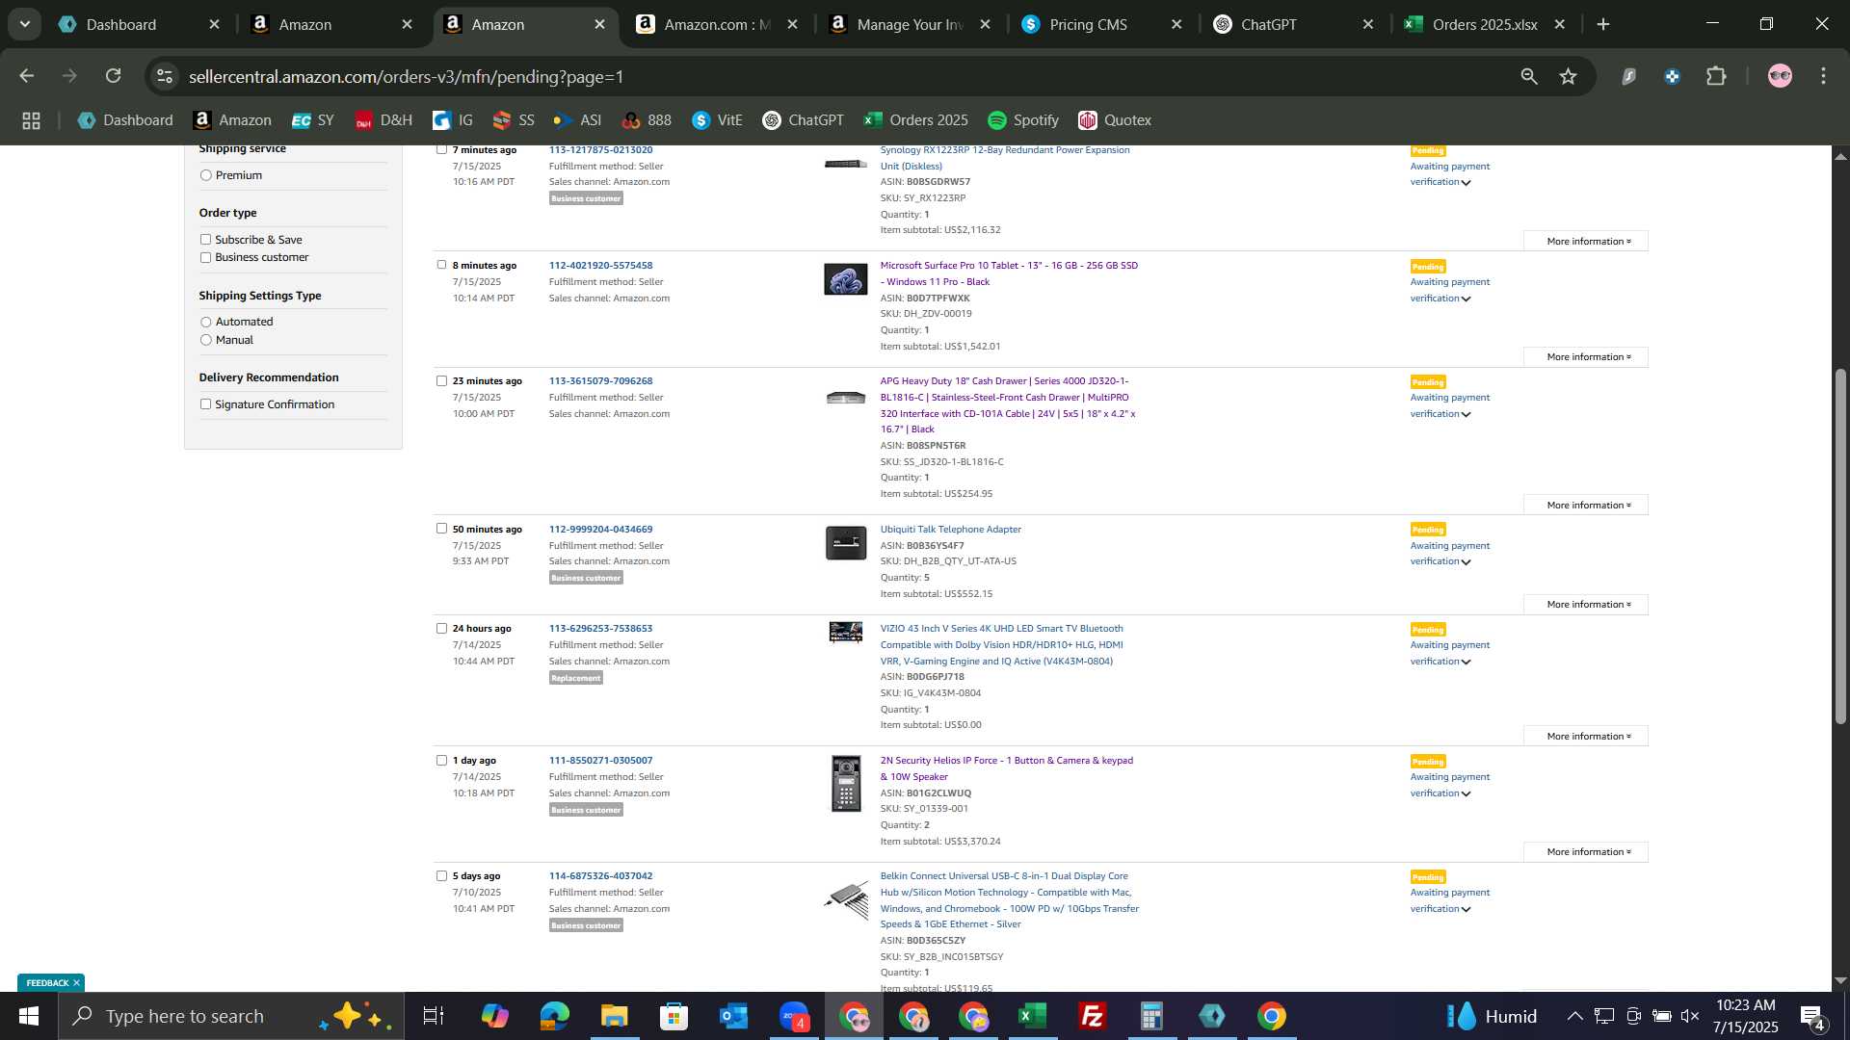Open the apps grid icon in bookmarks bar

(x=32, y=120)
